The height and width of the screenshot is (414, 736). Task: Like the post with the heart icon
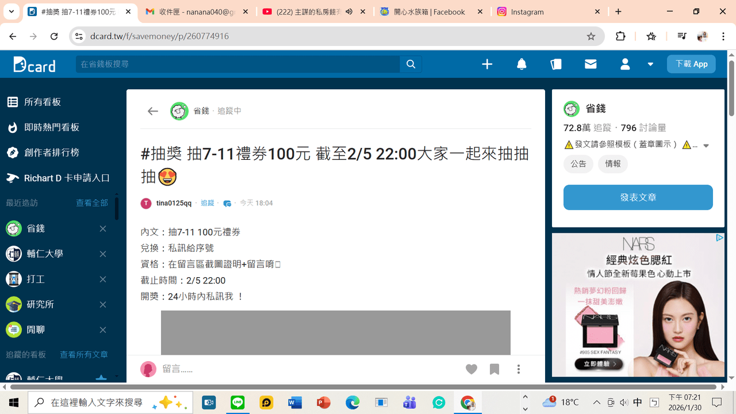pos(471,369)
